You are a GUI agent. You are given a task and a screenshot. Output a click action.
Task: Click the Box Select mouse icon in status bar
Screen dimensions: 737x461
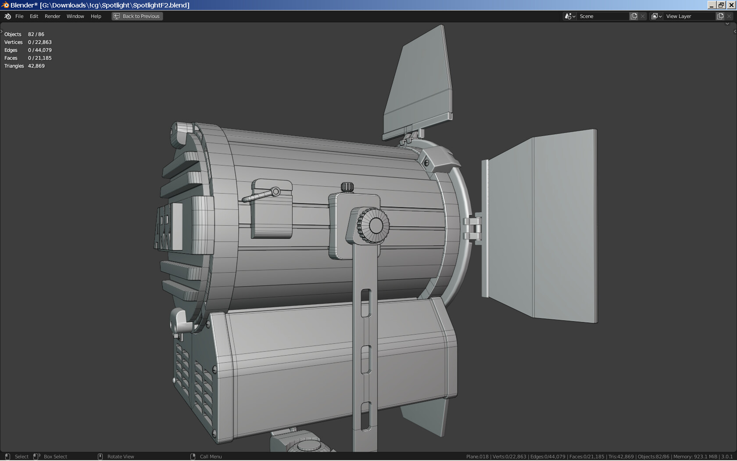[37, 457]
